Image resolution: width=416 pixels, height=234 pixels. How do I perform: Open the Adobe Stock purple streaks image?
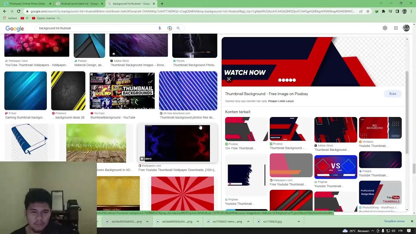tap(138, 45)
